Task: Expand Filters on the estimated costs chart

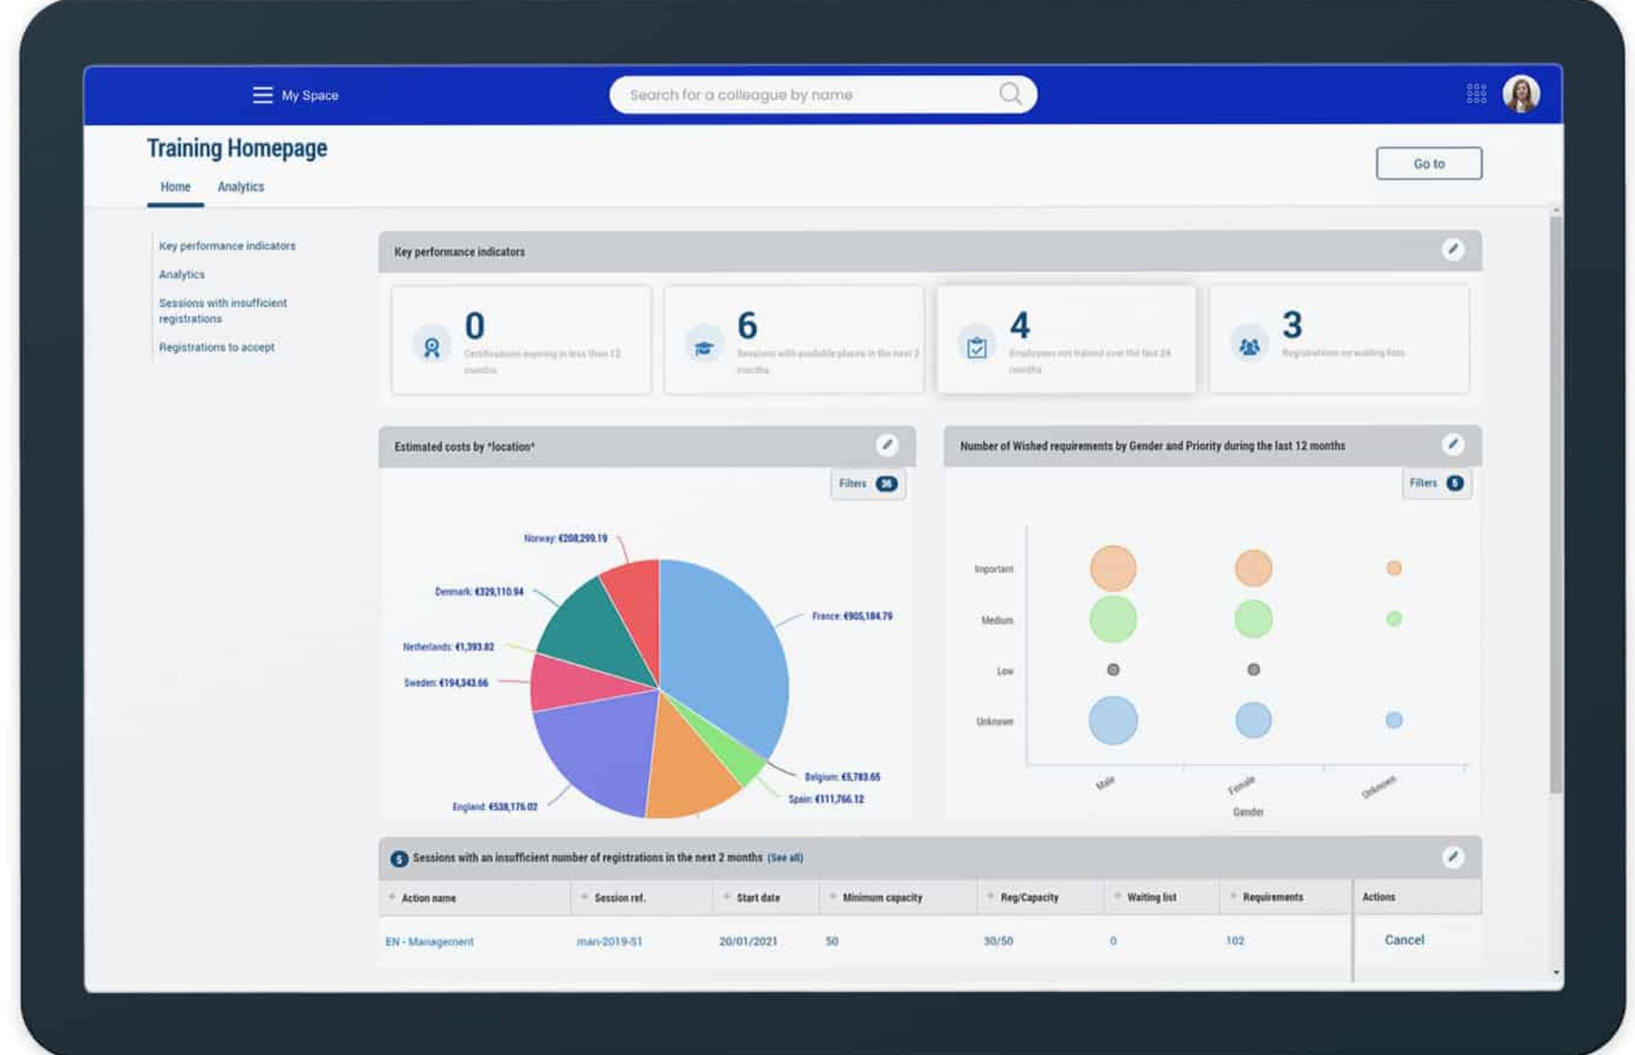Action: (867, 483)
